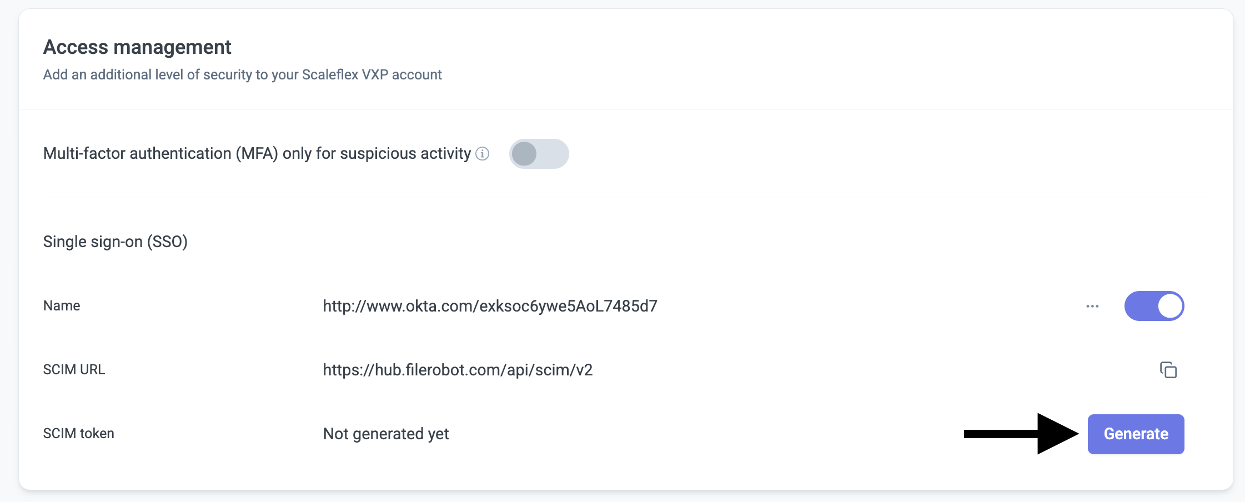Disable the Okta SSO provider toggle
This screenshot has height=502, width=1245.
click(1154, 306)
